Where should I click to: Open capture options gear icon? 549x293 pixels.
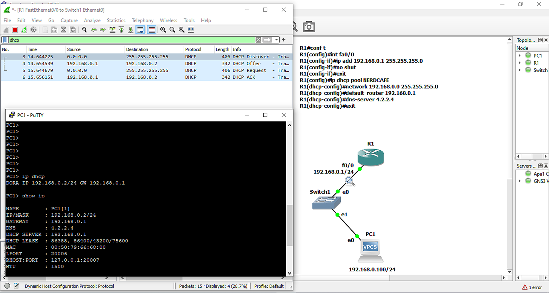click(x=33, y=30)
